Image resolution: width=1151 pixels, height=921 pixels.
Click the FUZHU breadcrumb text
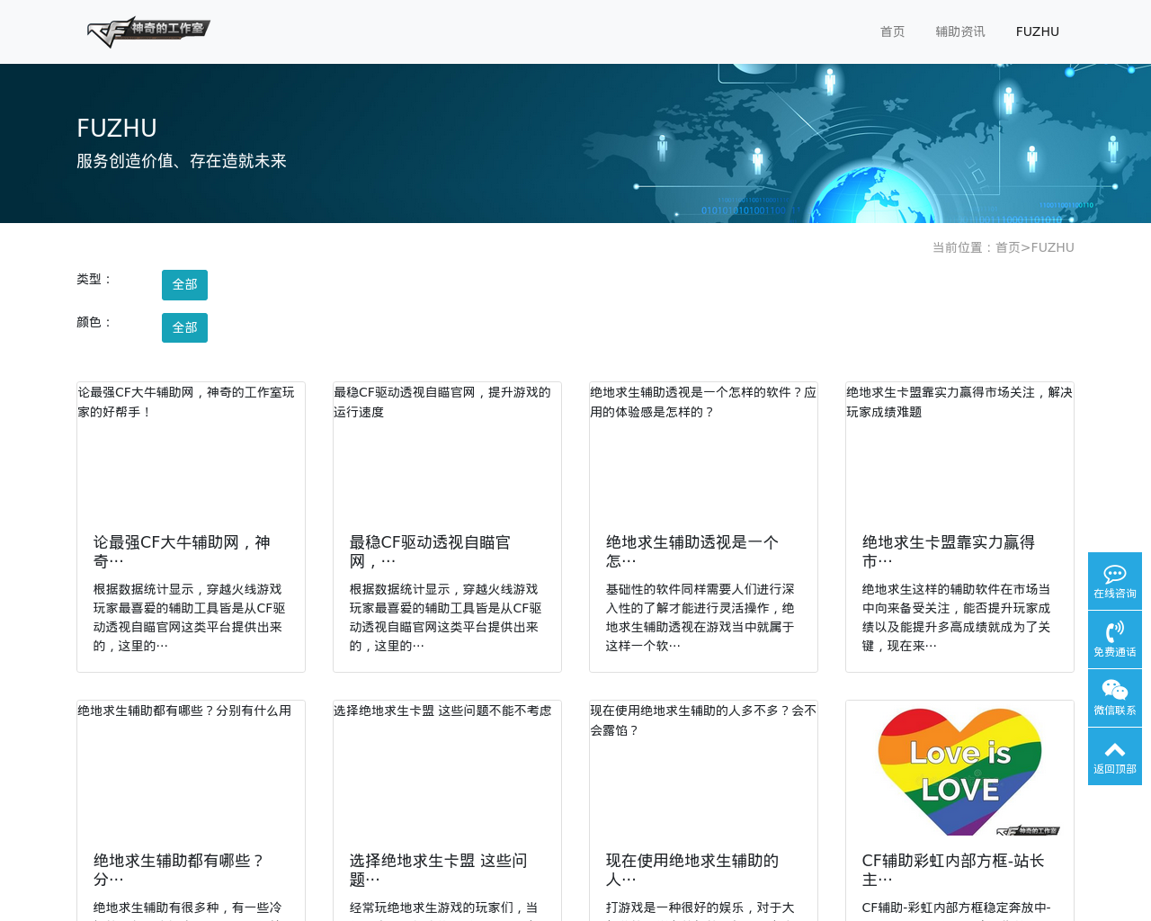pyautogui.click(x=1053, y=247)
